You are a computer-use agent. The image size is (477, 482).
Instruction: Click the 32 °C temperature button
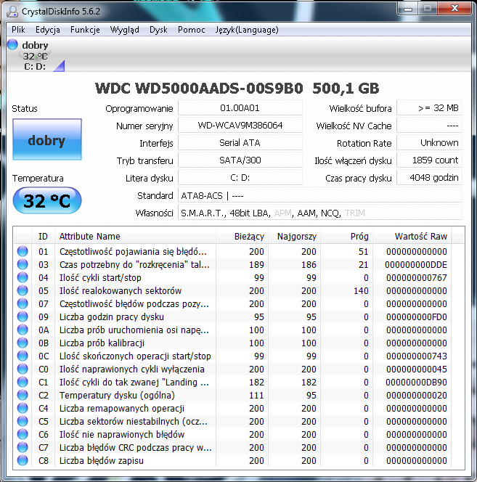coord(47,200)
